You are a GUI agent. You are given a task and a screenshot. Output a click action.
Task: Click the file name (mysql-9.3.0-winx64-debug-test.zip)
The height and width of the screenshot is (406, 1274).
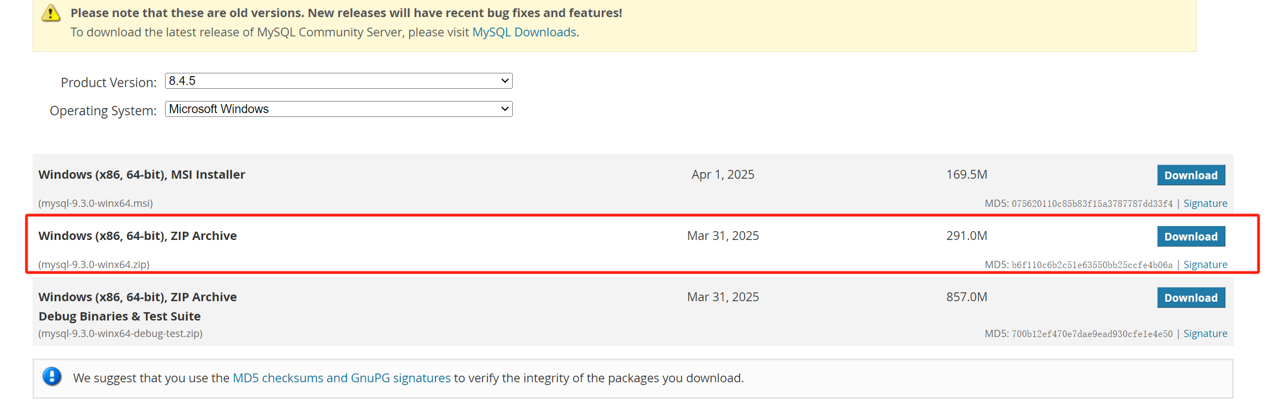(x=120, y=334)
